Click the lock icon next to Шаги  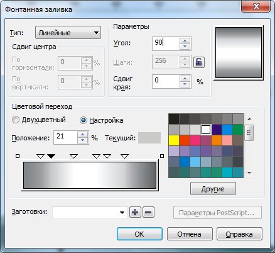click(198, 62)
